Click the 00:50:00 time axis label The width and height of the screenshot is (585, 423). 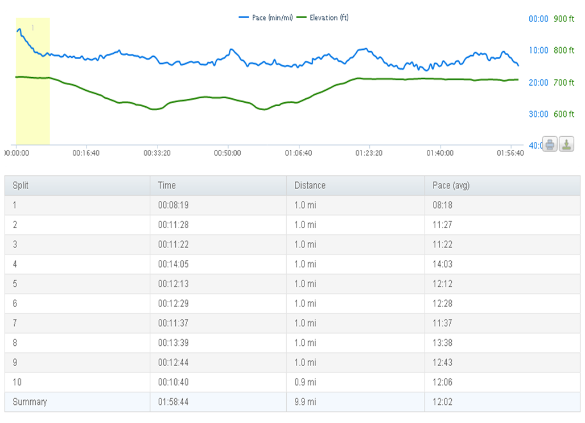point(227,153)
